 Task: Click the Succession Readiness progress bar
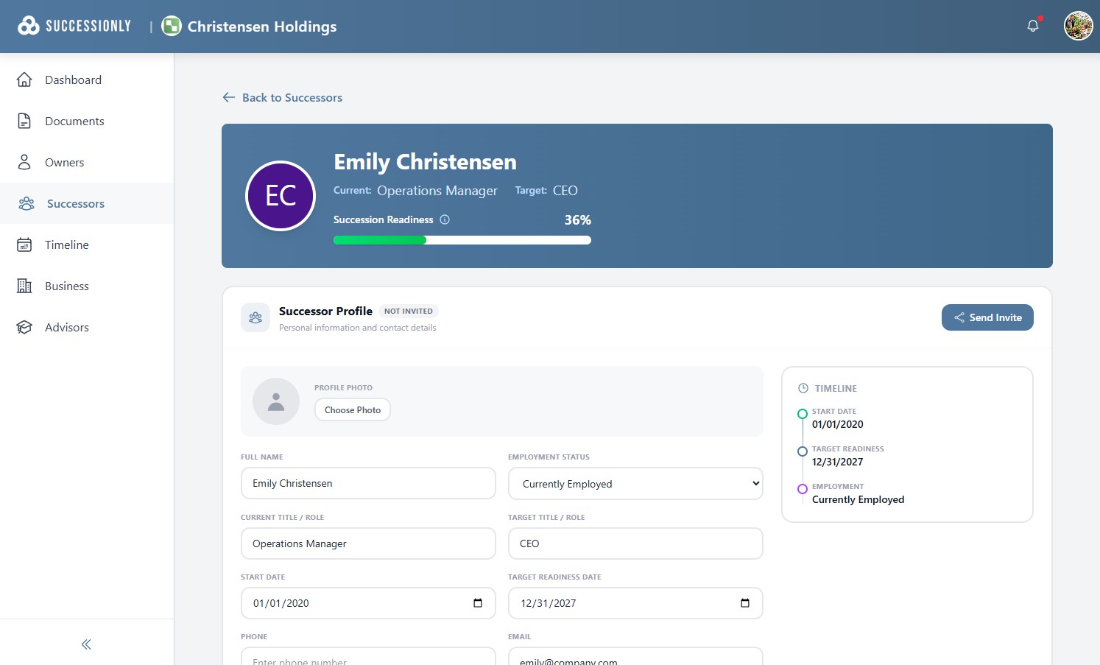[462, 240]
